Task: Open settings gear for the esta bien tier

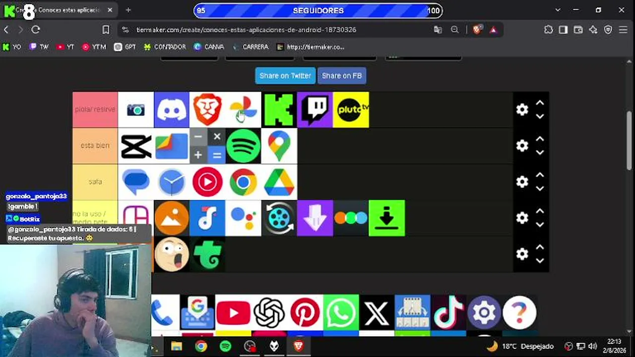Action: tap(522, 146)
